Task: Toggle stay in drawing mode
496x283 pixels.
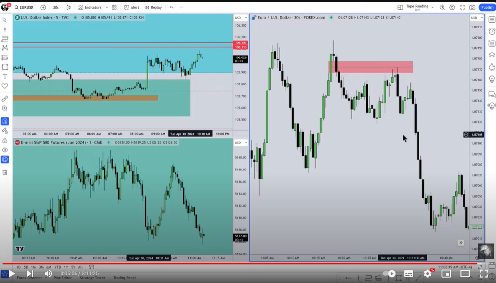Action: coord(5,130)
